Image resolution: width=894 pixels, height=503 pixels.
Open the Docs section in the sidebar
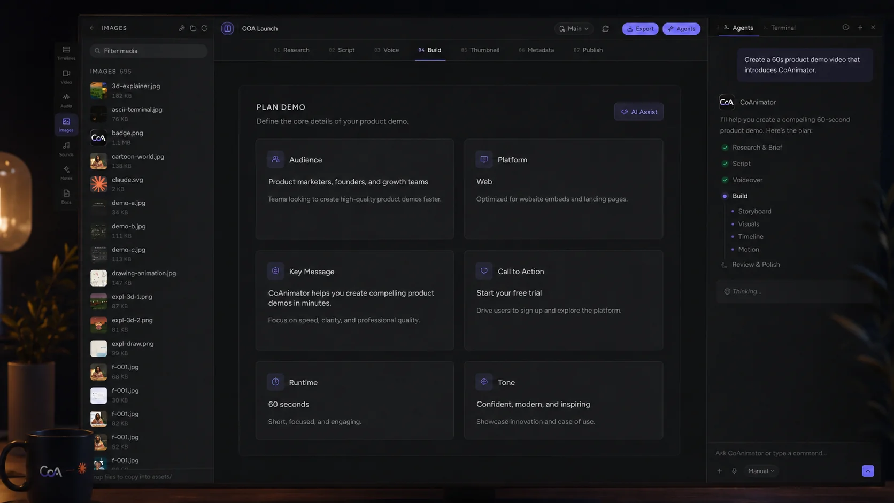(66, 197)
